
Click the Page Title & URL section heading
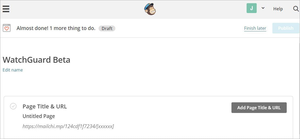tap(45, 107)
